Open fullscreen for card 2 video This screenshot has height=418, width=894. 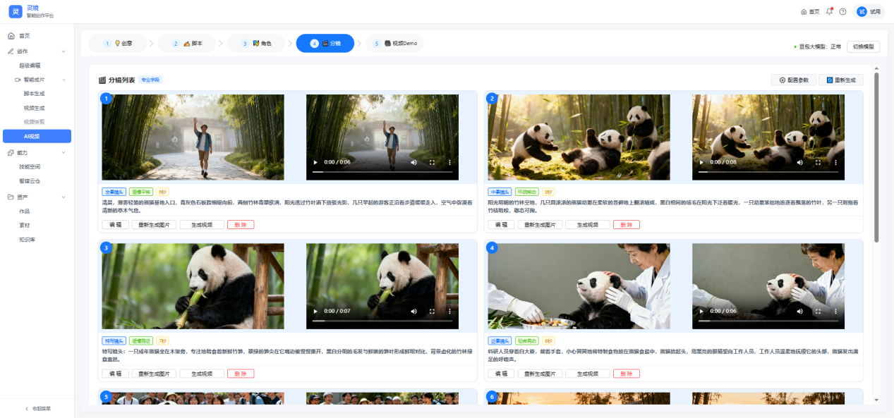pyautogui.click(x=819, y=162)
